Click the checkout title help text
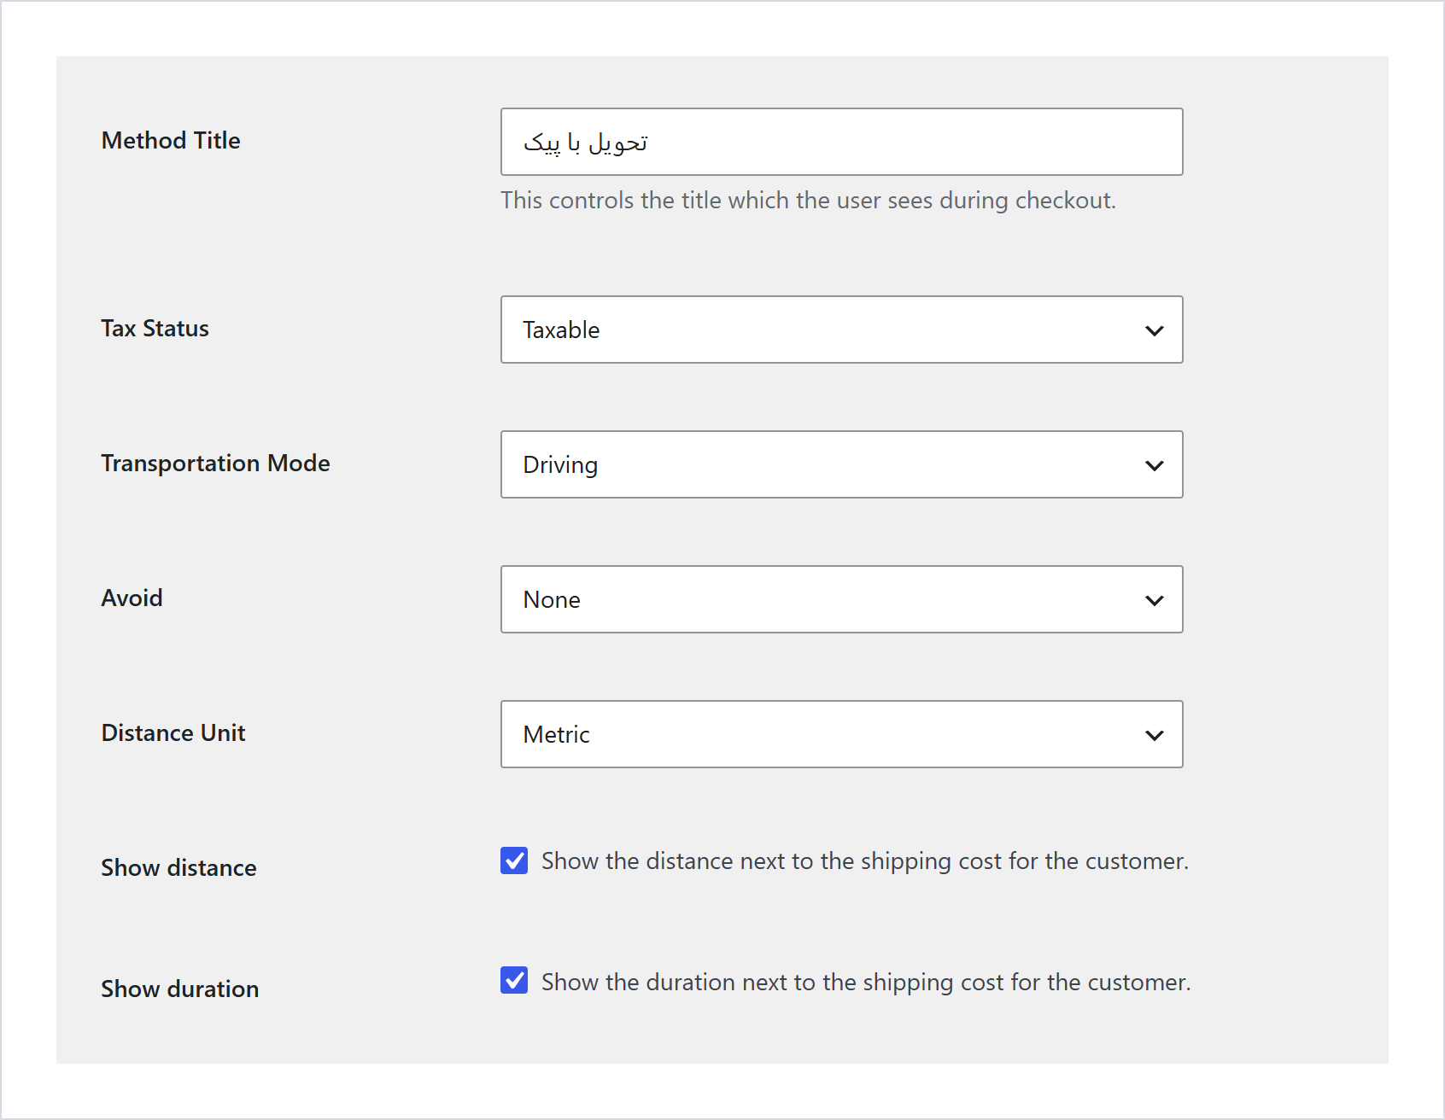 [x=808, y=200]
